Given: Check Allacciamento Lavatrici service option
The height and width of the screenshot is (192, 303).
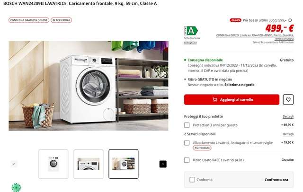Looking at the screenshot, I should point(187,143).
